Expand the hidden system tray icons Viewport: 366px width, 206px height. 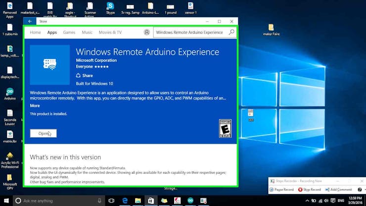click(x=307, y=201)
